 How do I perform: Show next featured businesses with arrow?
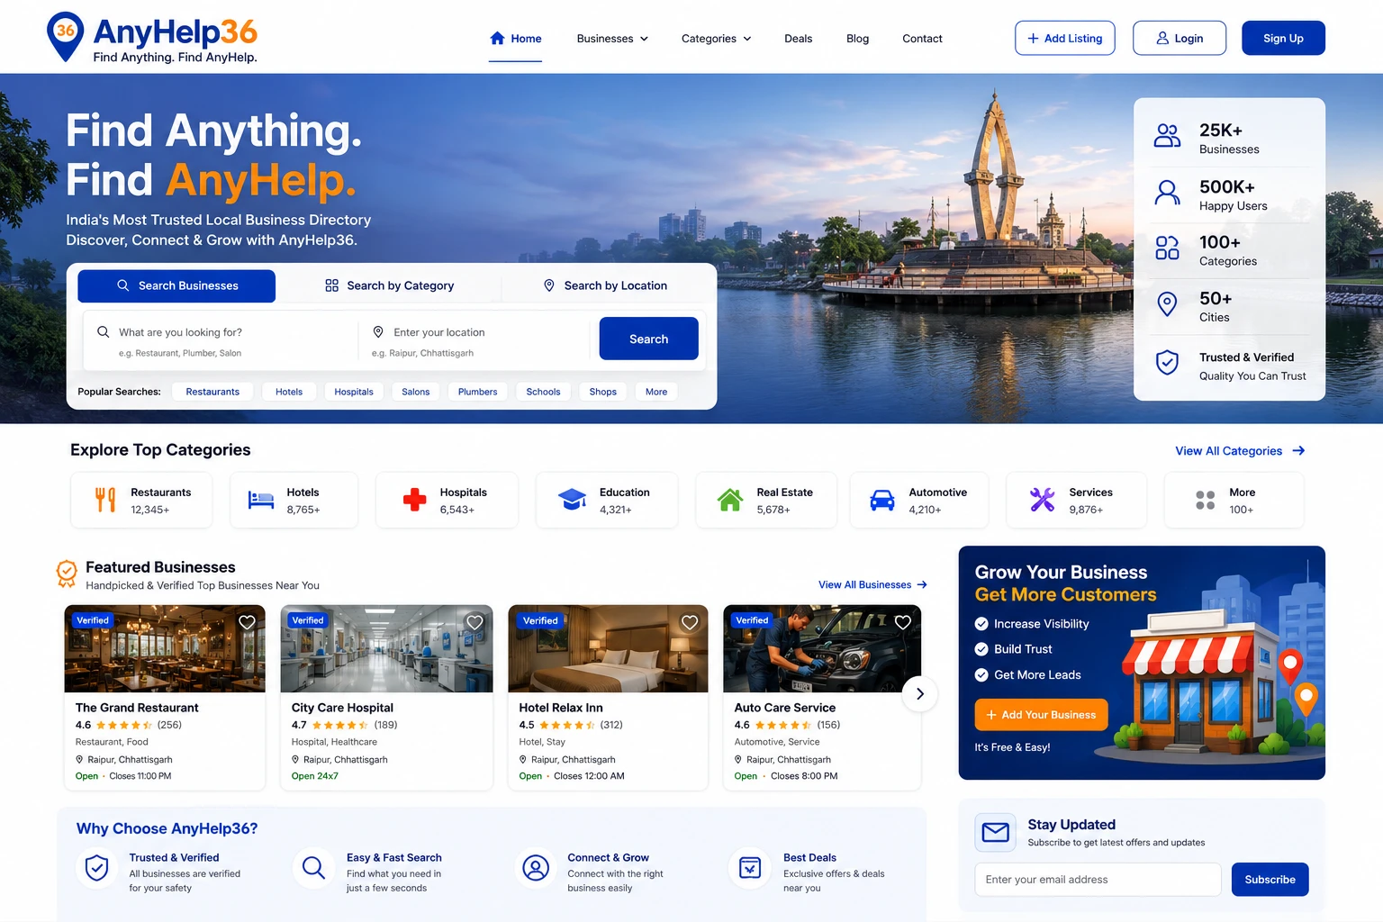pyautogui.click(x=919, y=694)
